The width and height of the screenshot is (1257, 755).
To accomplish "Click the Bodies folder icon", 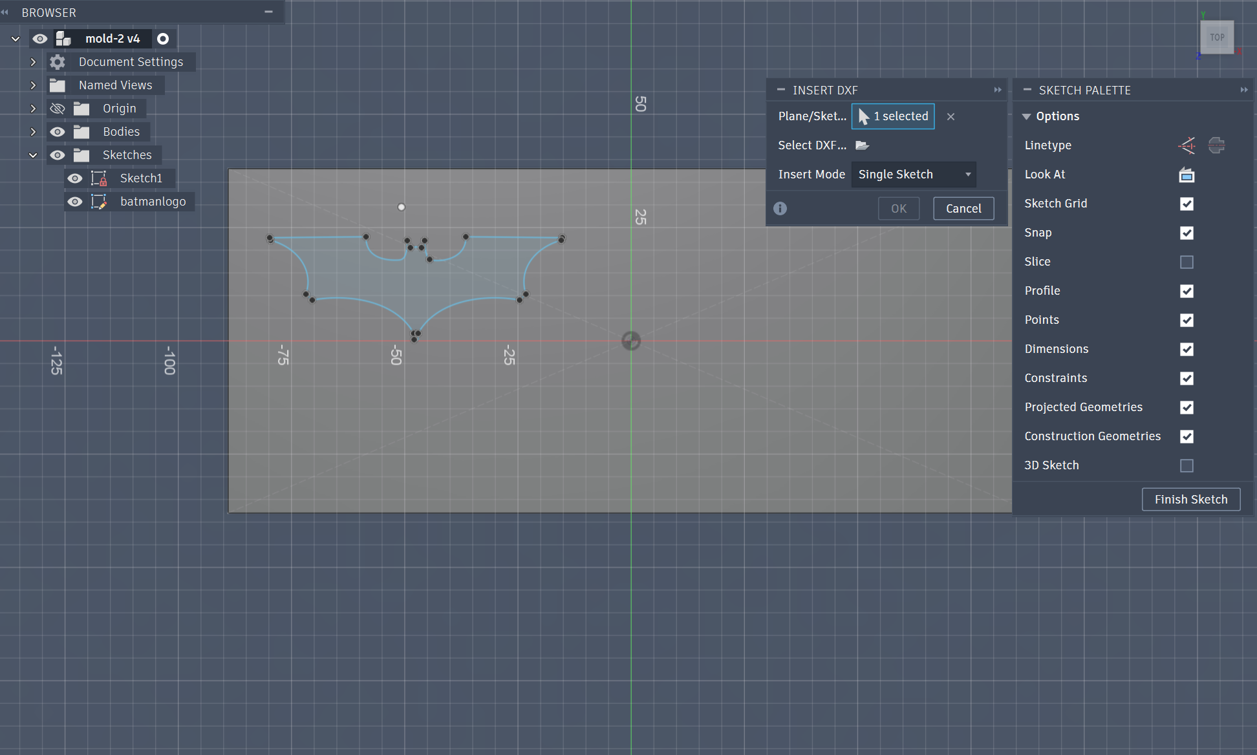I will coord(81,132).
